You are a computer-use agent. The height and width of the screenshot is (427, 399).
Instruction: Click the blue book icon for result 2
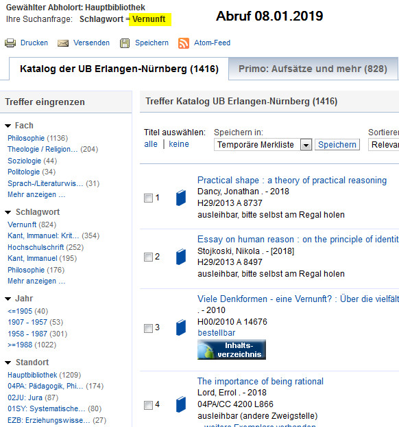pos(181,257)
